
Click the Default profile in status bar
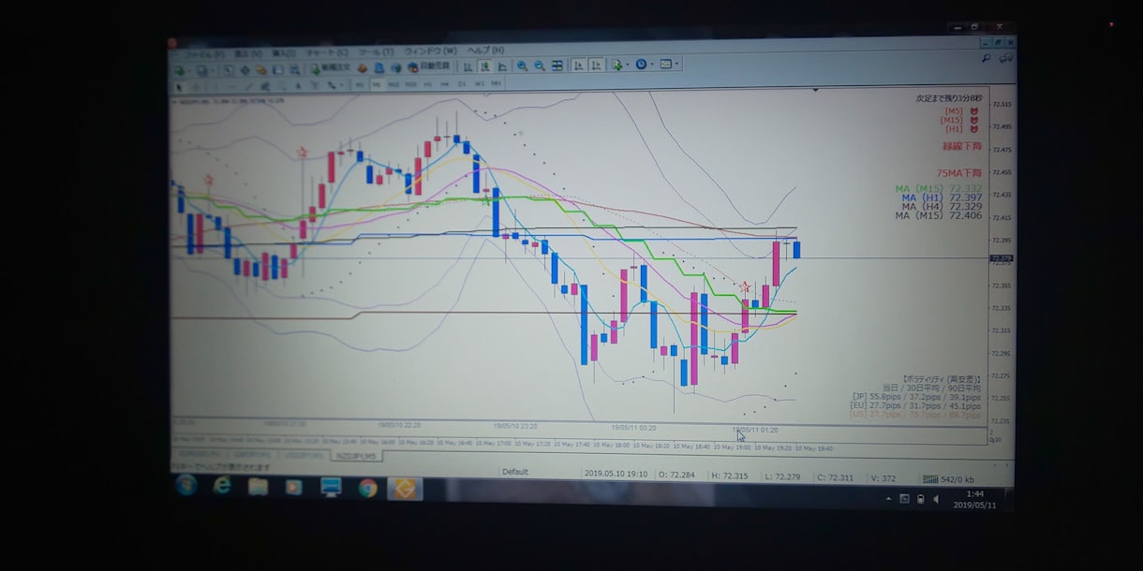click(x=515, y=473)
